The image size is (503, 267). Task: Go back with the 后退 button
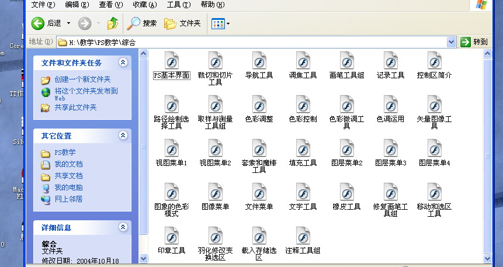[x=46, y=23]
